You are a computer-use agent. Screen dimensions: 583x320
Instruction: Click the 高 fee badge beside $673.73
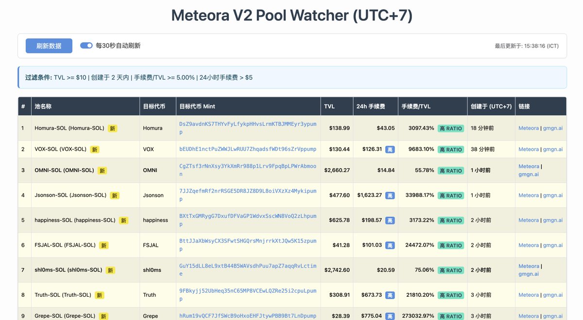click(390, 295)
